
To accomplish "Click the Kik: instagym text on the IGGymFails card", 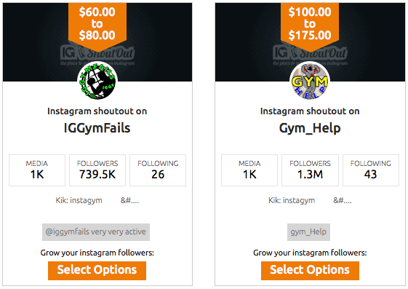I will (79, 200).
